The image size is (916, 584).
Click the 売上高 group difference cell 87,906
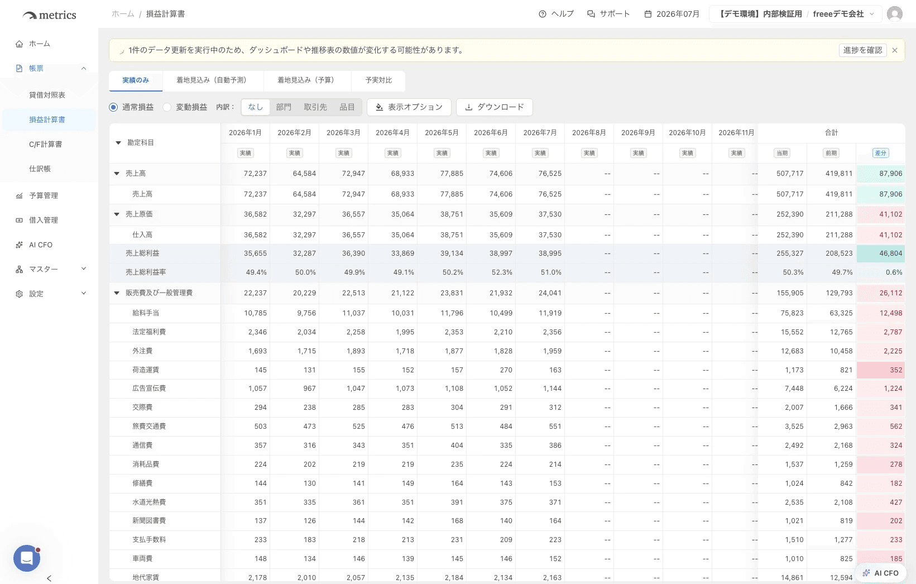[x=881, y=174]
